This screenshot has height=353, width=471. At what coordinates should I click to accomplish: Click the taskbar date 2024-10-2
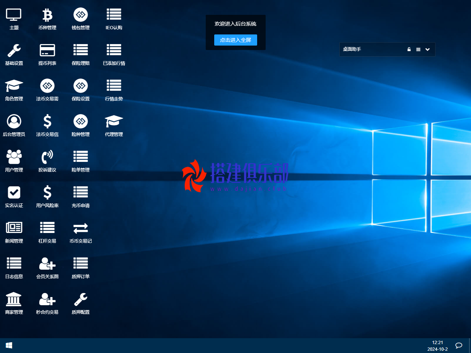(438, 349)
